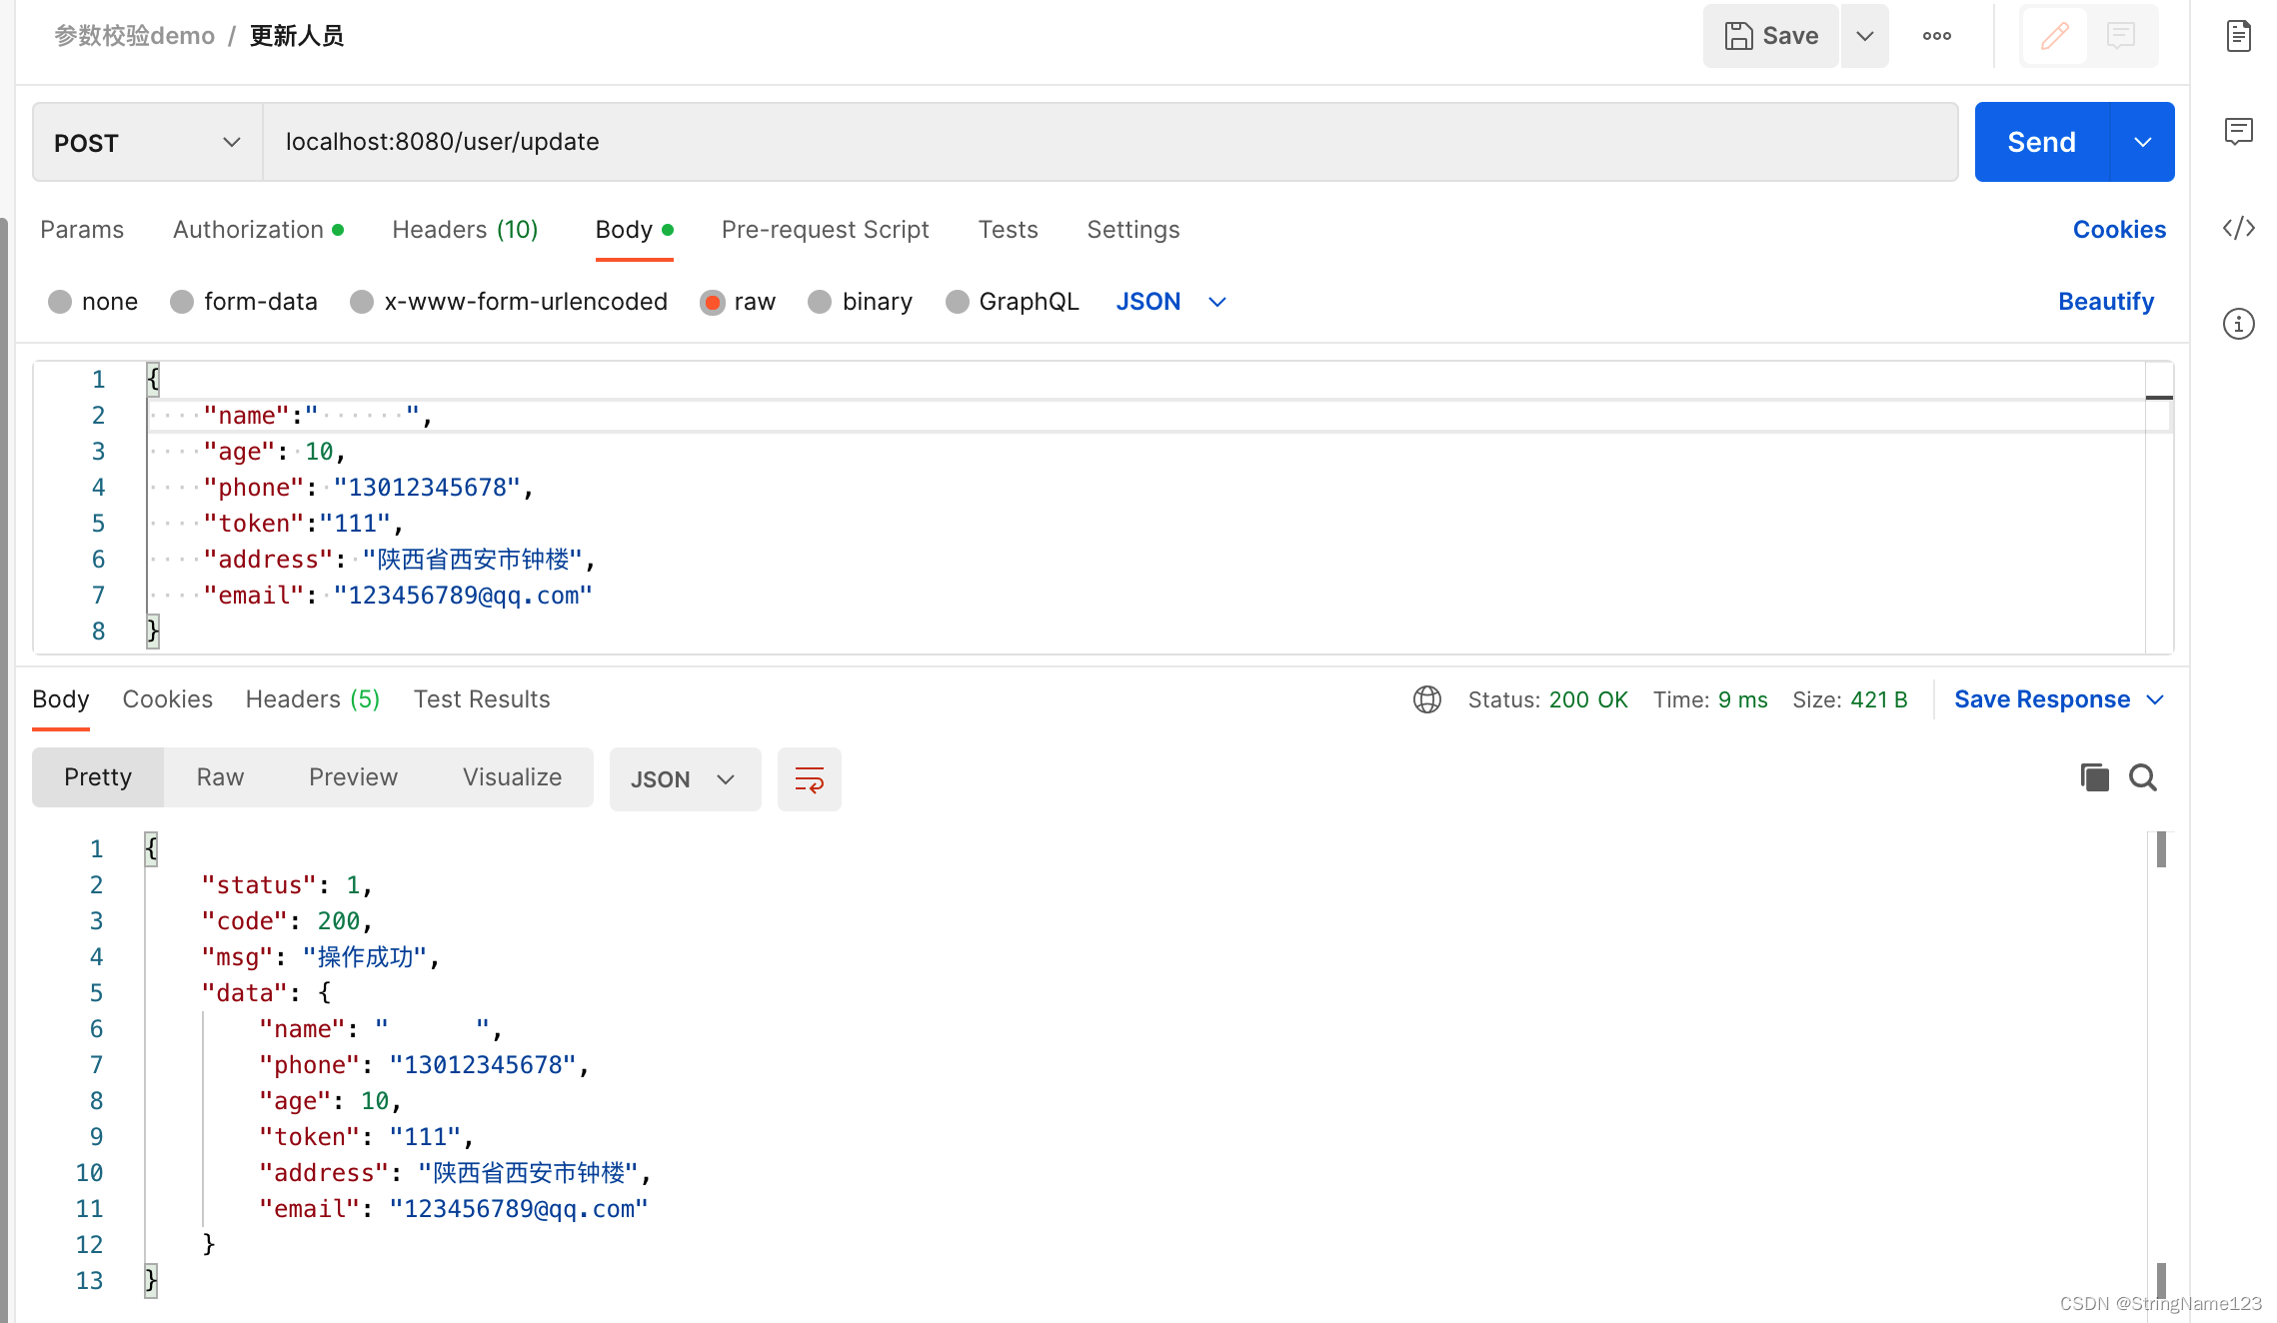This screenshot has width=2277, height=1323.
Task: Click the three-dots more actions icon
Action: [x=1936, y=36]
